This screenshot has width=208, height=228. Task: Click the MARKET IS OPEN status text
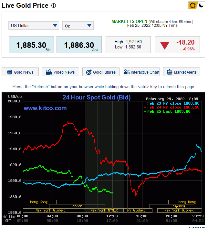point(129,21)
